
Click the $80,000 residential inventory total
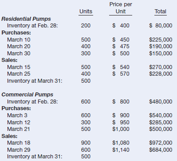pyautogui.click(x=161, y=26)
